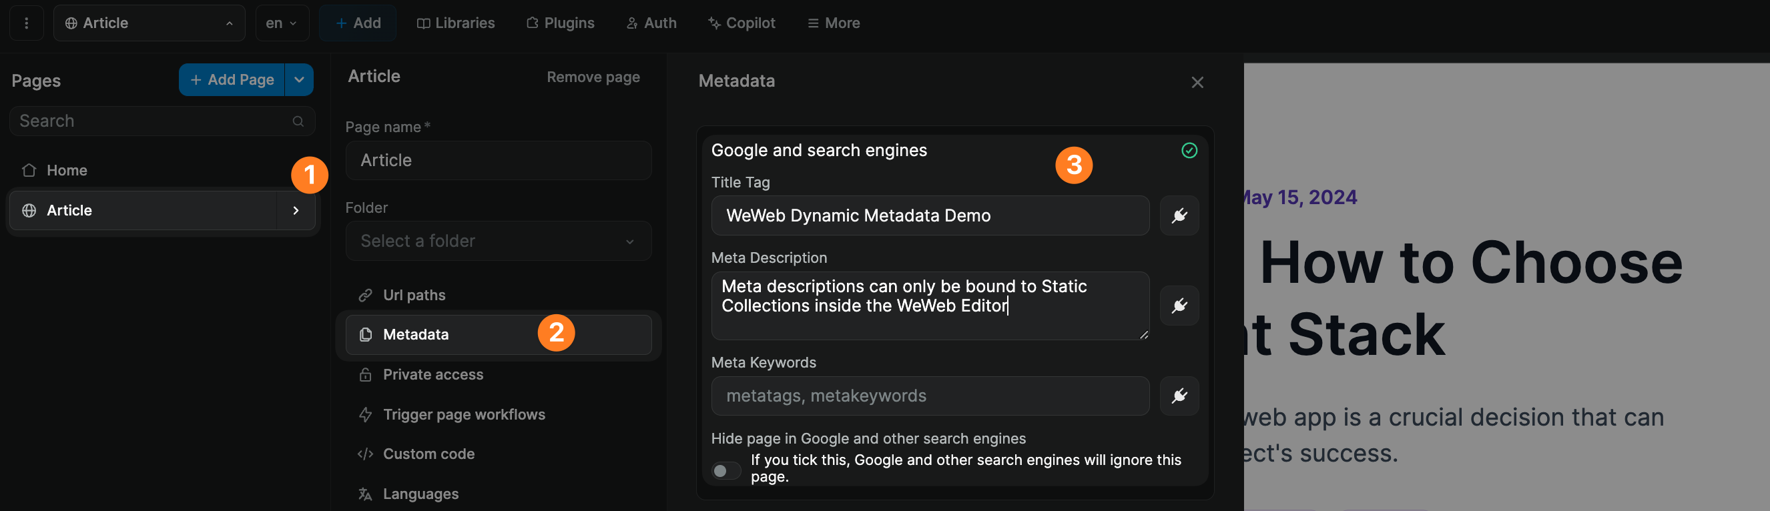The width and height of the screenshot is (1770, 511).
Task: Close the Metadata panel
Action: [1197, 83]
